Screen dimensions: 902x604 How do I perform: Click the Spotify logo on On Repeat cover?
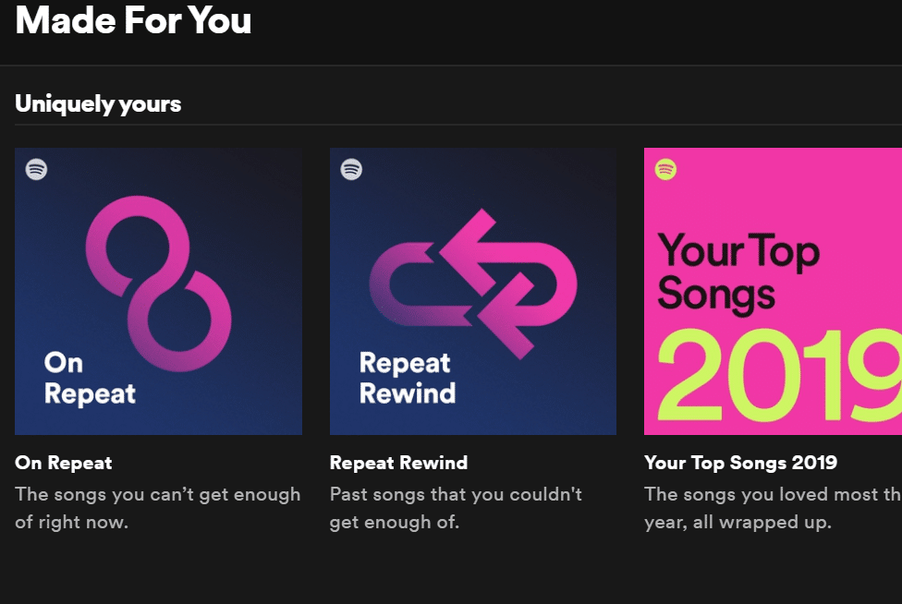[36, 169]
